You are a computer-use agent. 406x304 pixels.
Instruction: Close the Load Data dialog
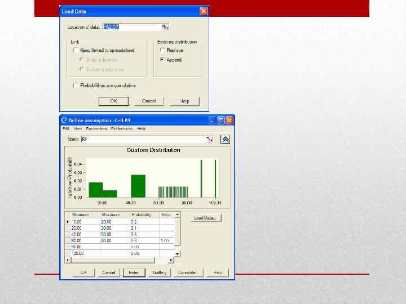[x=204, y=11]
